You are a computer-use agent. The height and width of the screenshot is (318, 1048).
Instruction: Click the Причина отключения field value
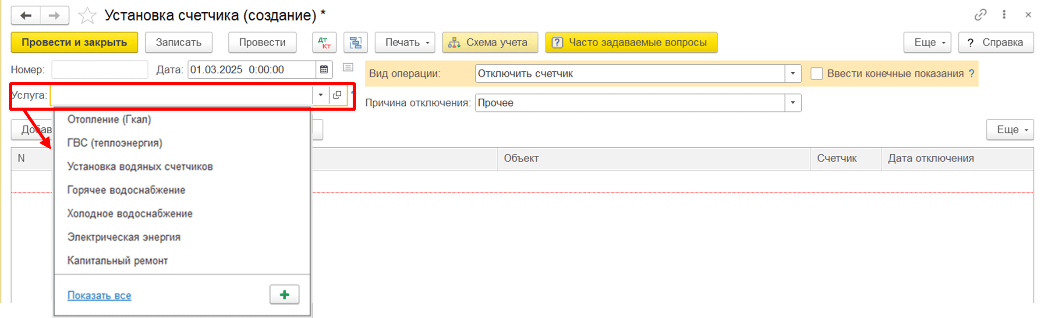[630, 103]
